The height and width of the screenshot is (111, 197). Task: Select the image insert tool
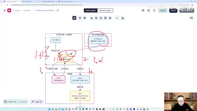pyautogui.click(x=101, y=18)
